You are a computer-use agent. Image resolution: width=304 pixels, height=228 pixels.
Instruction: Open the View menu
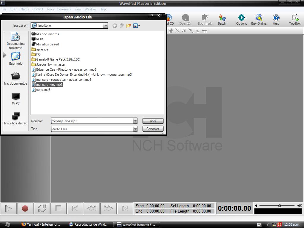tap(78, 9)
